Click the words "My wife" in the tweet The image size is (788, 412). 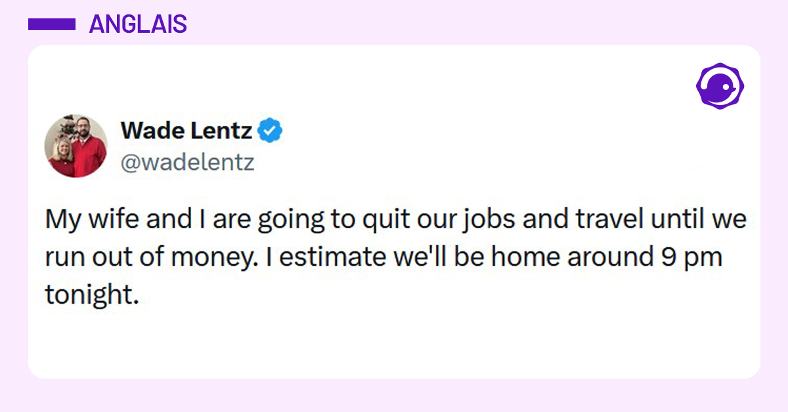pyautogui.click(x=93, y=219)
